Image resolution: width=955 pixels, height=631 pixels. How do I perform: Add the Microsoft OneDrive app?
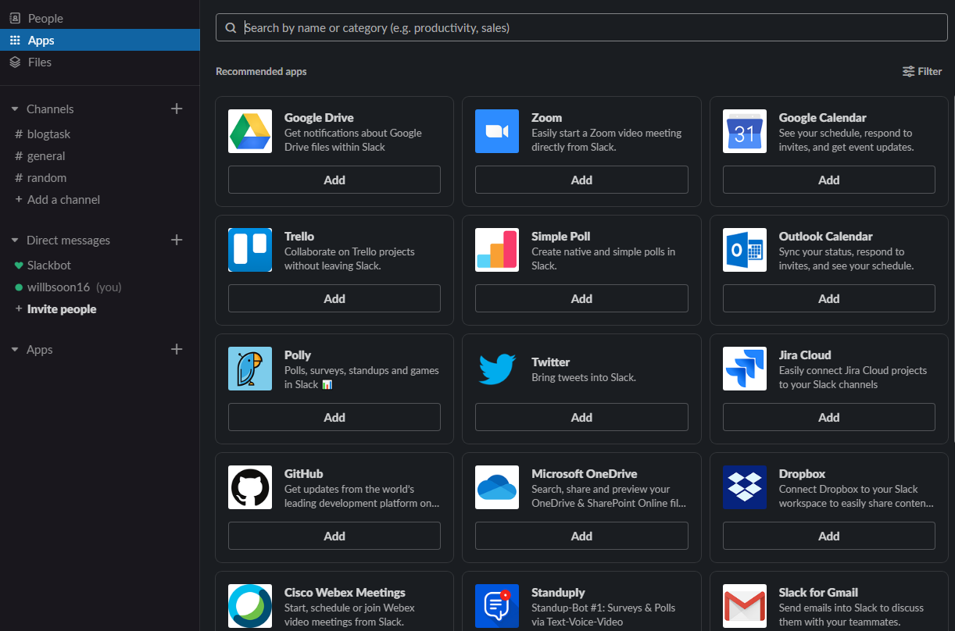[581, 536]
